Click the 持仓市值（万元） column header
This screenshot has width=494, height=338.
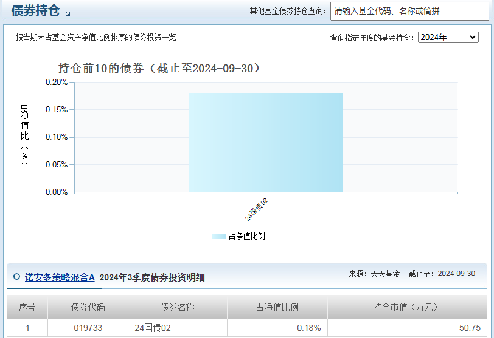(407, 307)
